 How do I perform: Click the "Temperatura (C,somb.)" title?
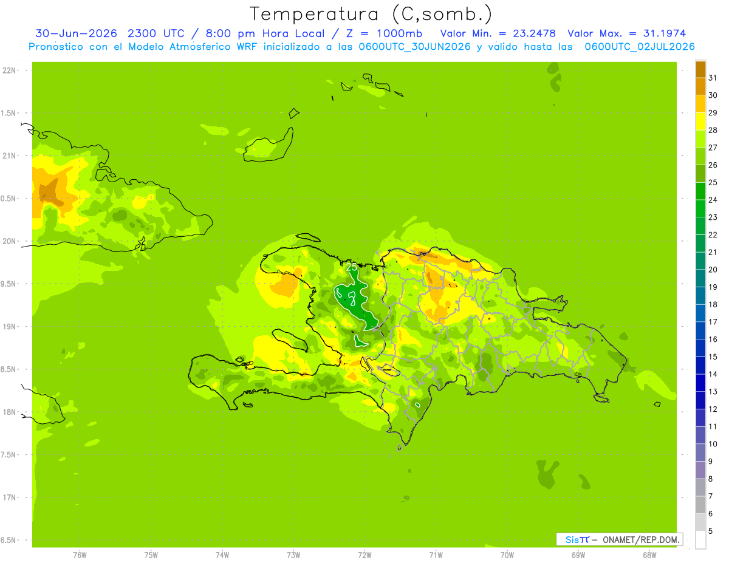[371, 14]
